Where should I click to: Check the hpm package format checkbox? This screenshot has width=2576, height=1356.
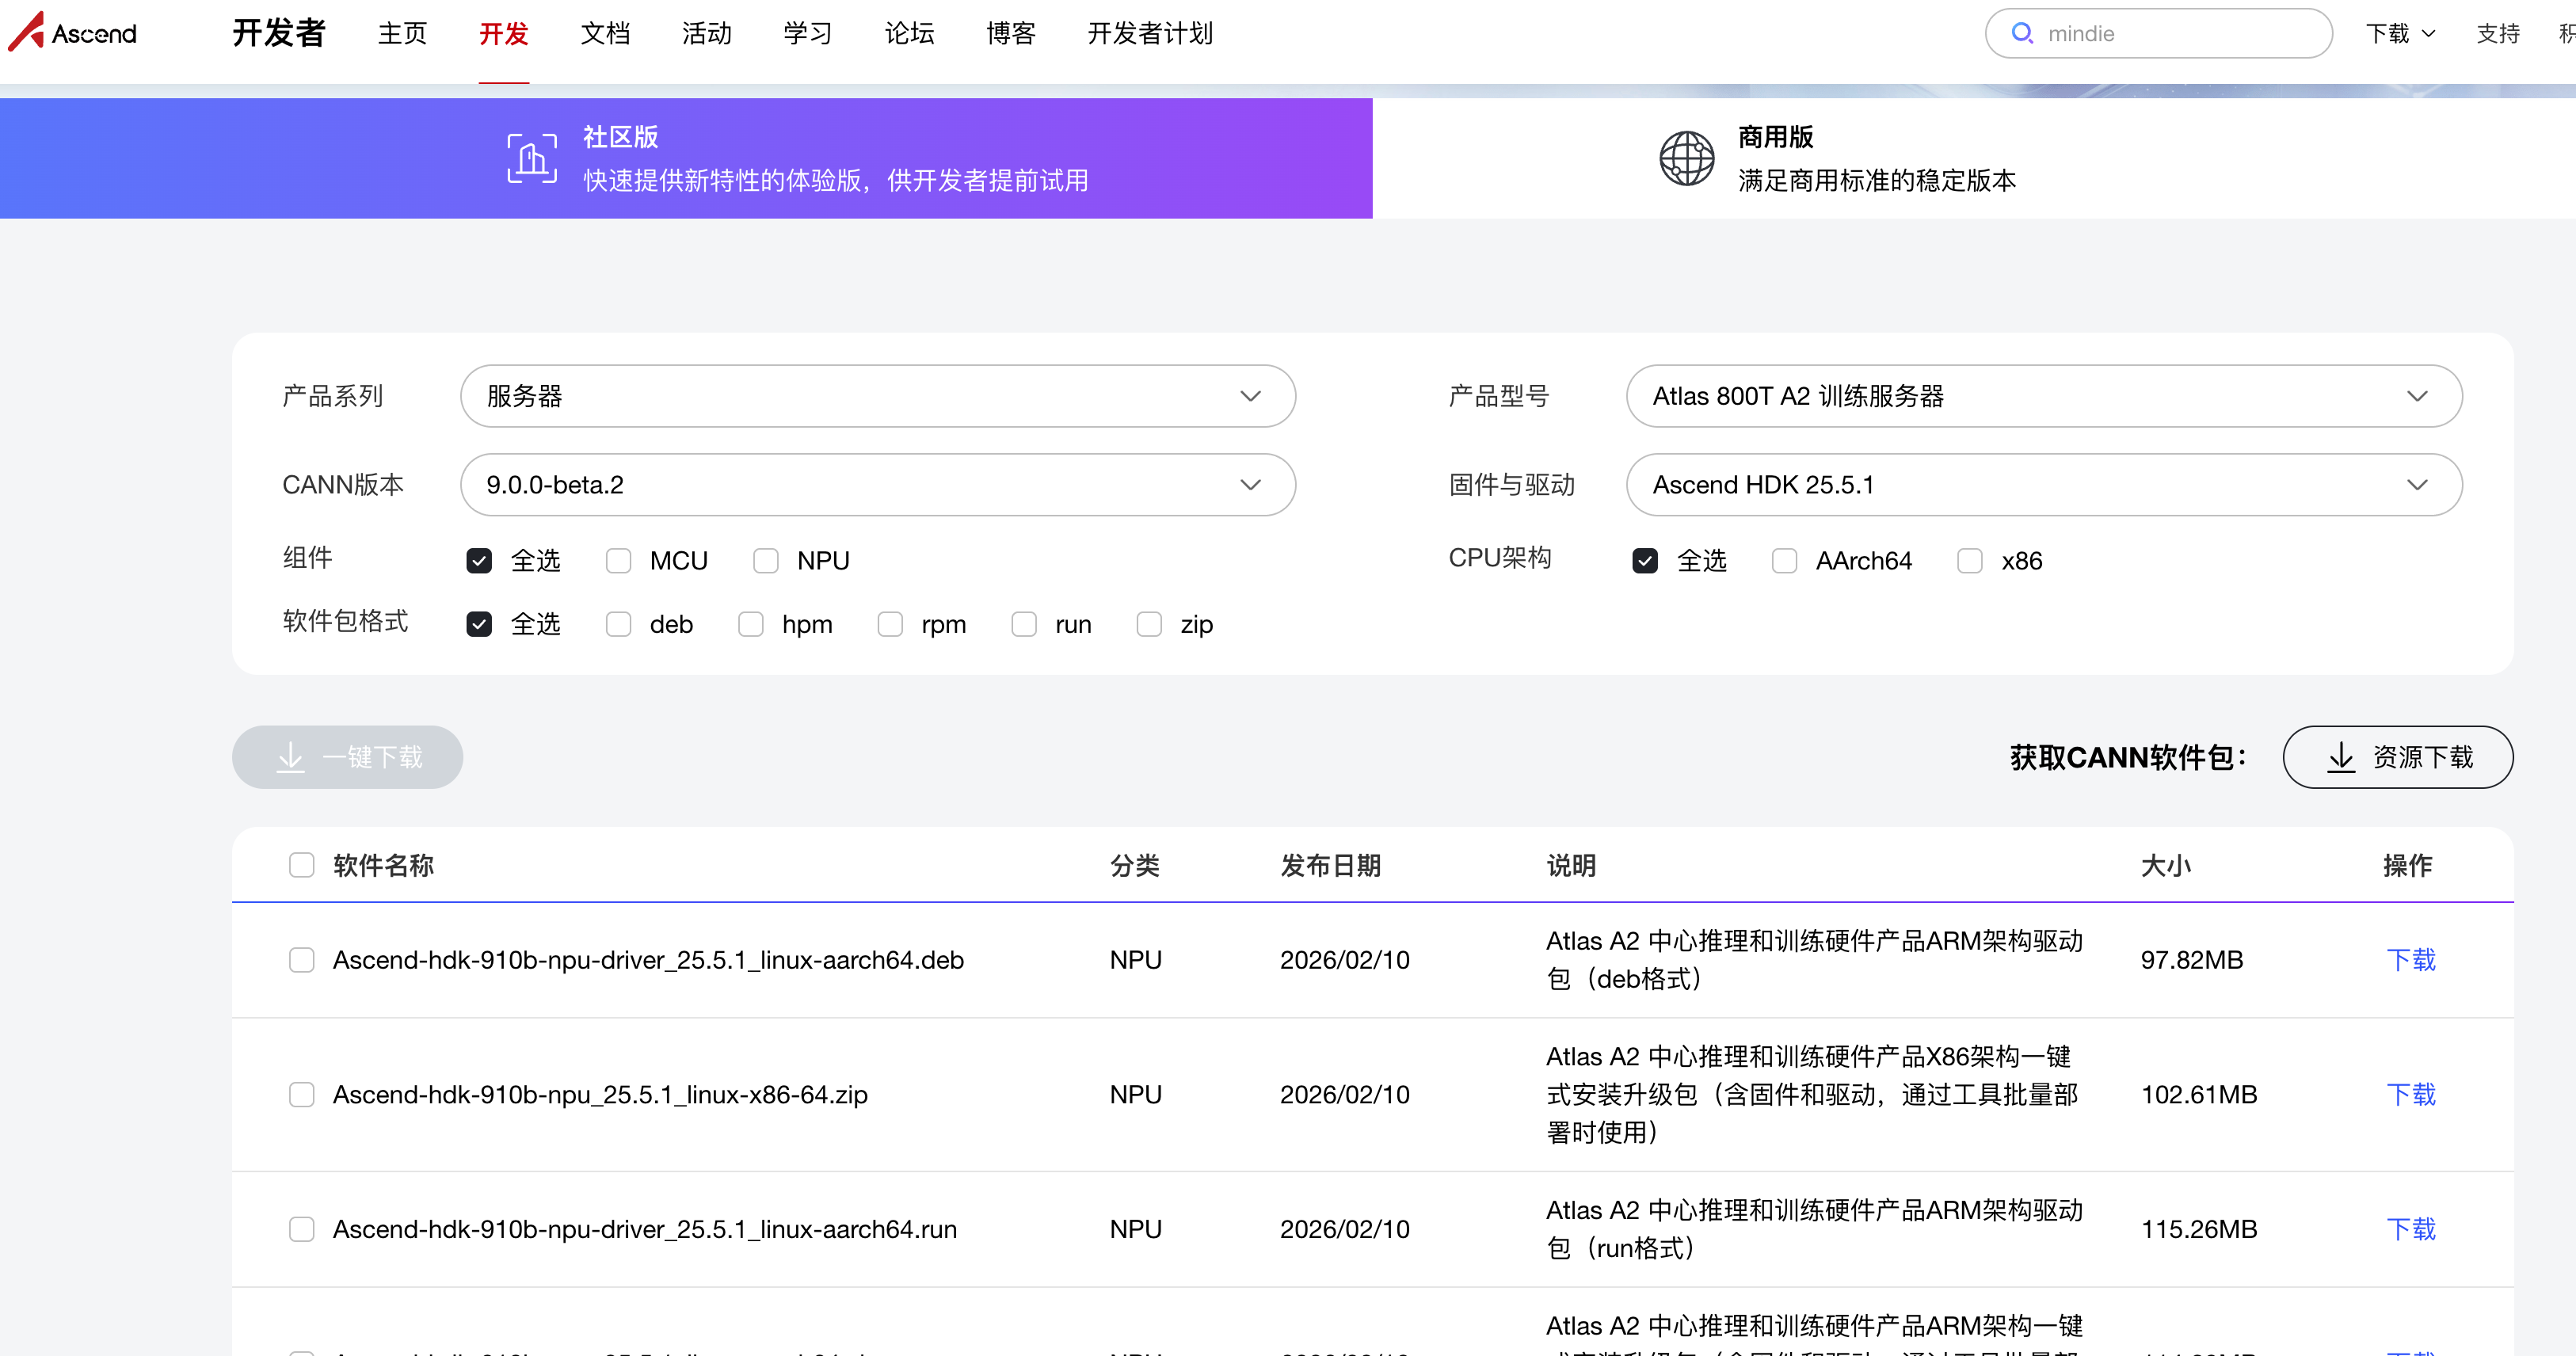750,624
